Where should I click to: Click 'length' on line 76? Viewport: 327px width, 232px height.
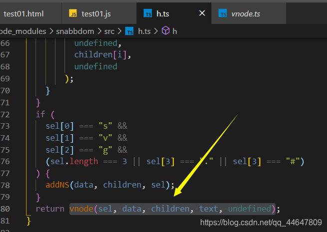84,162
